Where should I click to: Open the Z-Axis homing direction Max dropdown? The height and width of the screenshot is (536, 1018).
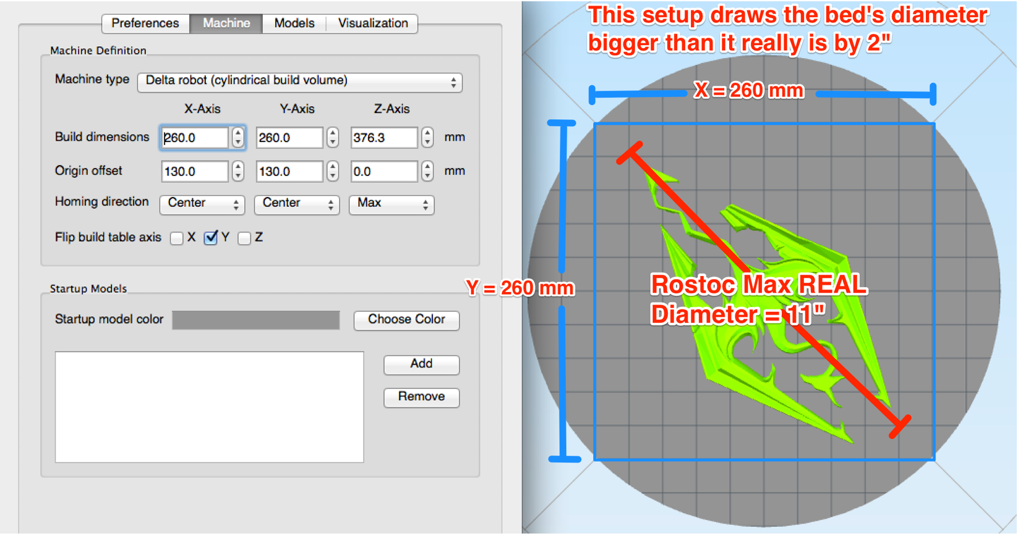[x=391, y=204]
